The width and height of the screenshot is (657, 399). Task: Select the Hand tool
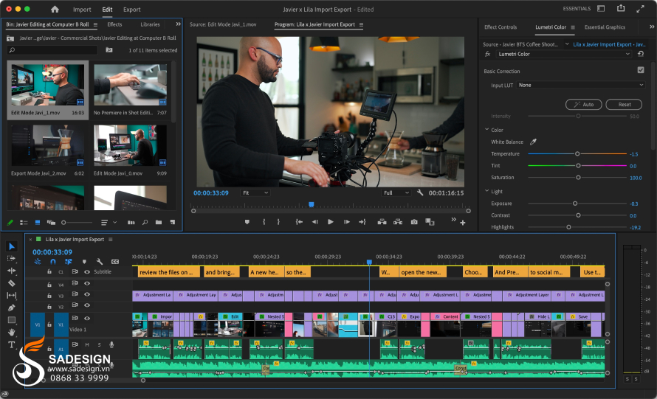click(x=12, y=332)
